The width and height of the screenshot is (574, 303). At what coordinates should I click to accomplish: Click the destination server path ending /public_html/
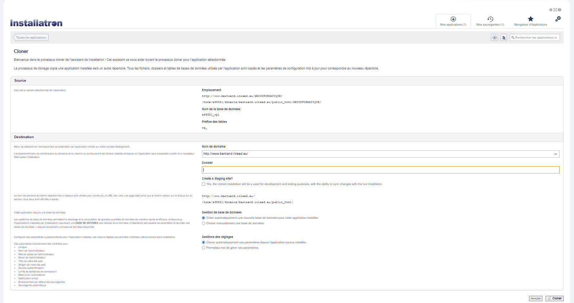click(248, 202)
